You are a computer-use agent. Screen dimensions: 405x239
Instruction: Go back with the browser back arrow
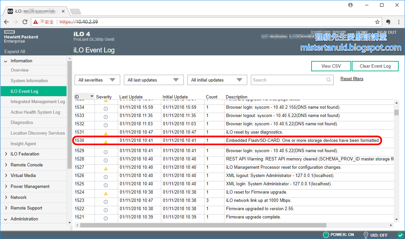[x=6, y=22]
